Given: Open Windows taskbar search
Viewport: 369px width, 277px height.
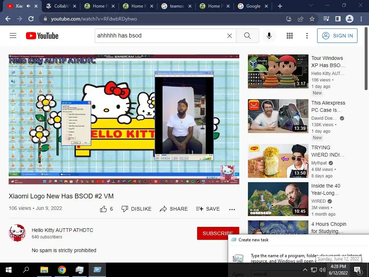Looking at the screenshot, I should pyautogui.click(x=26, y=270).
